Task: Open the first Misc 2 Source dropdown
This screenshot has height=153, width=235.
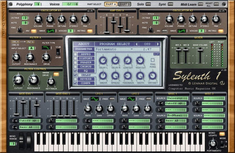Action: point(214,98)
